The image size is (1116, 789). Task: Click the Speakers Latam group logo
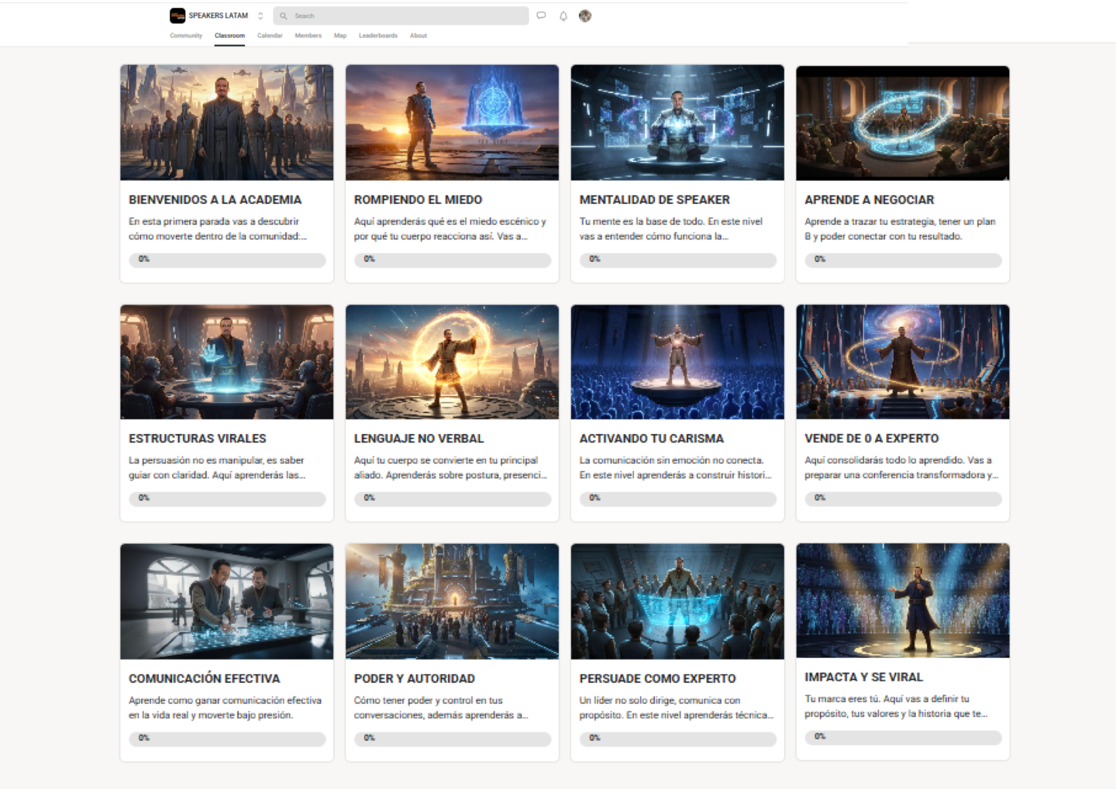177,16
